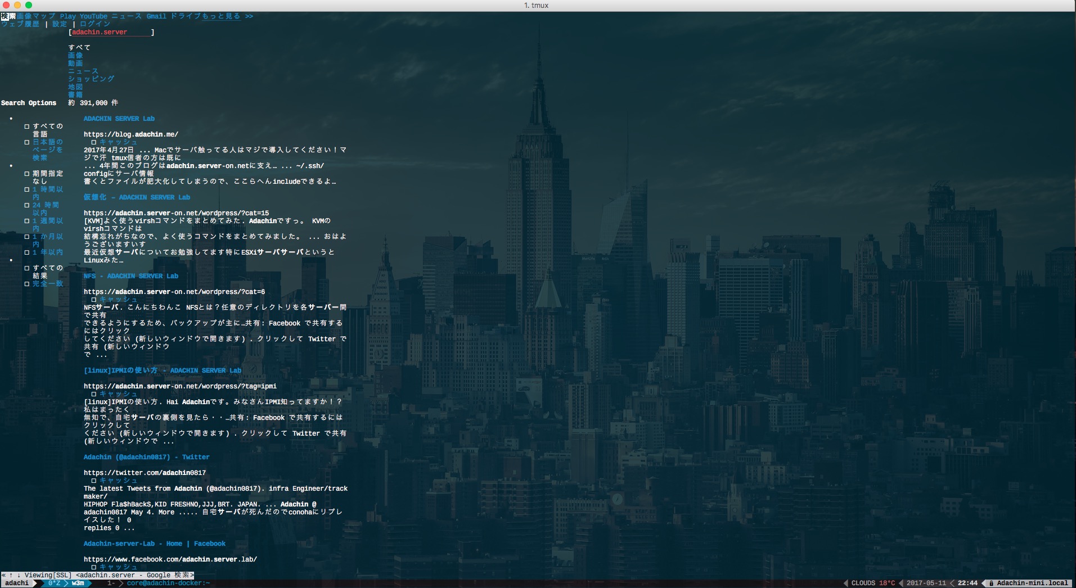1076x588 pixels.
Task: Select the adachi session segment in tmux bar
Action: (17, 584)
